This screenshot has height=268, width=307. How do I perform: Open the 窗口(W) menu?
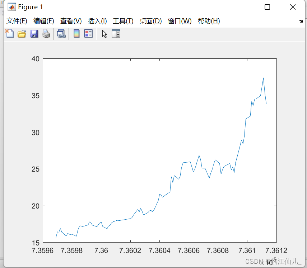coord(180,21)
